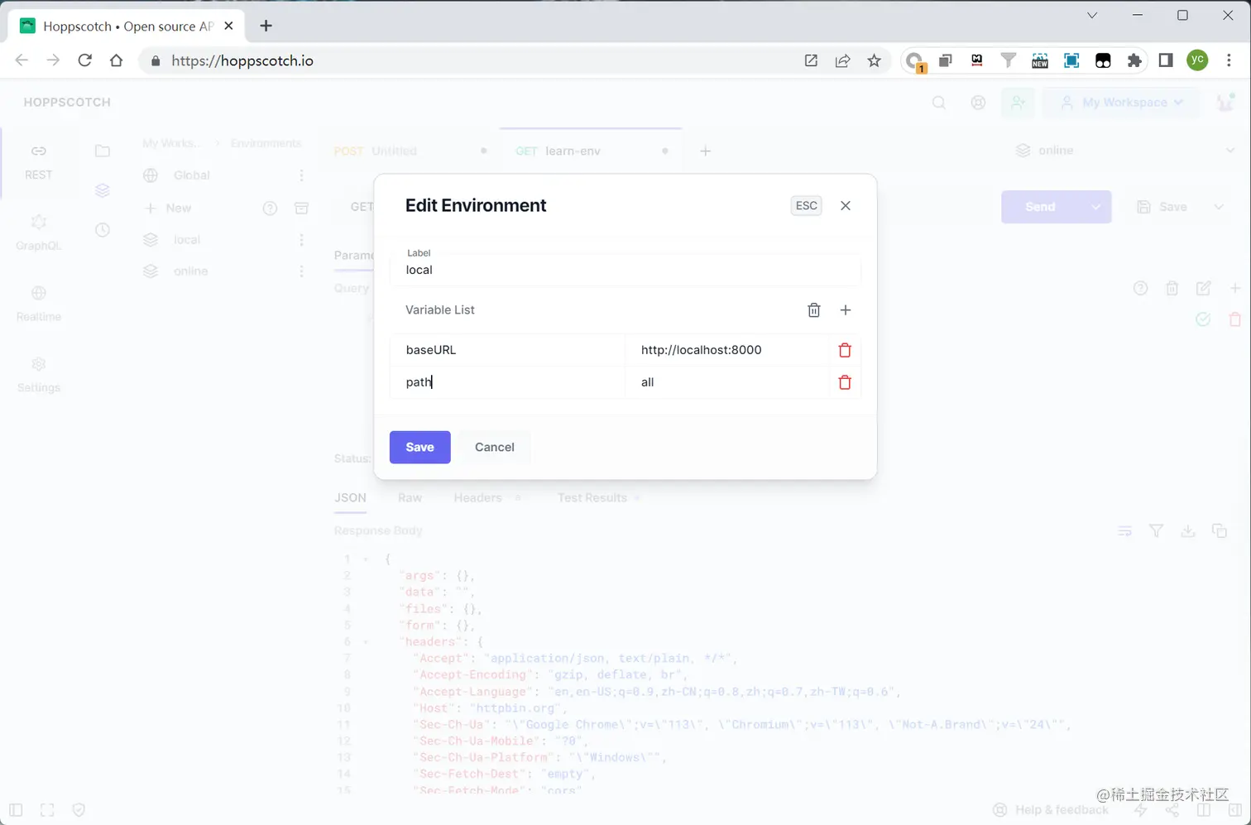Cancel editing the environment
Viewport: 1251px width, 825px height.
[495, 447]
